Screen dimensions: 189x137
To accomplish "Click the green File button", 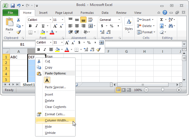I will 10,13.
